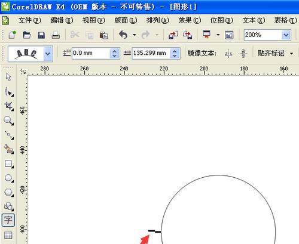This screenshot has height=244, width=299.
Task: Open the 效果(C) menu
Action: (x=190, y=20)
